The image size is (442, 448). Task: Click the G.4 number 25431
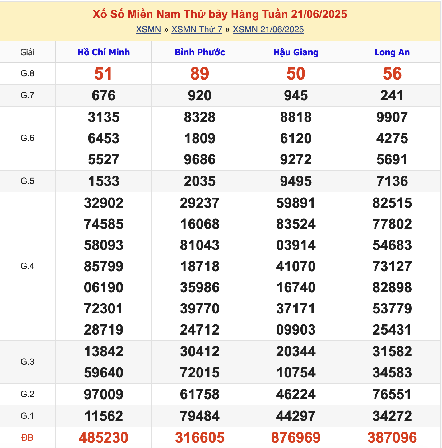[x=392, y=330]
